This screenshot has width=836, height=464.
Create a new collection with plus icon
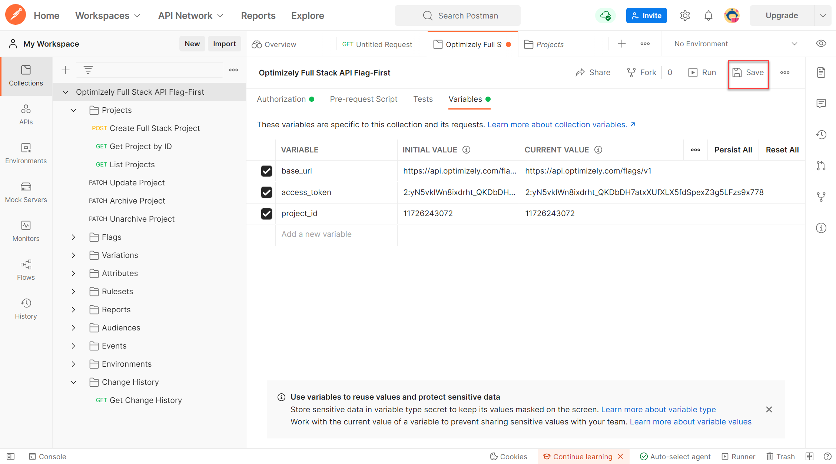point(66,70)
